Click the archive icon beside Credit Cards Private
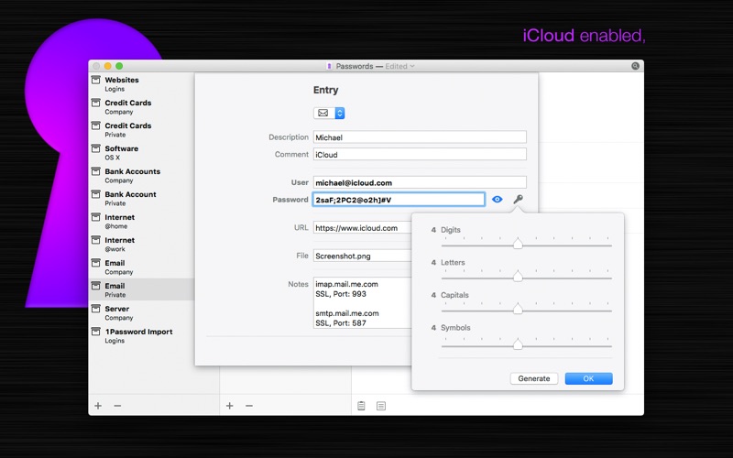733x458 pixels. (x=95, y=125)
